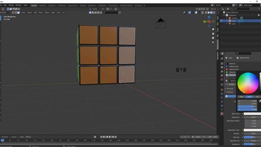Viewport: 261px width, 147px height.
Task: Expand the Camera item in outliner
Action: point(227,18)
